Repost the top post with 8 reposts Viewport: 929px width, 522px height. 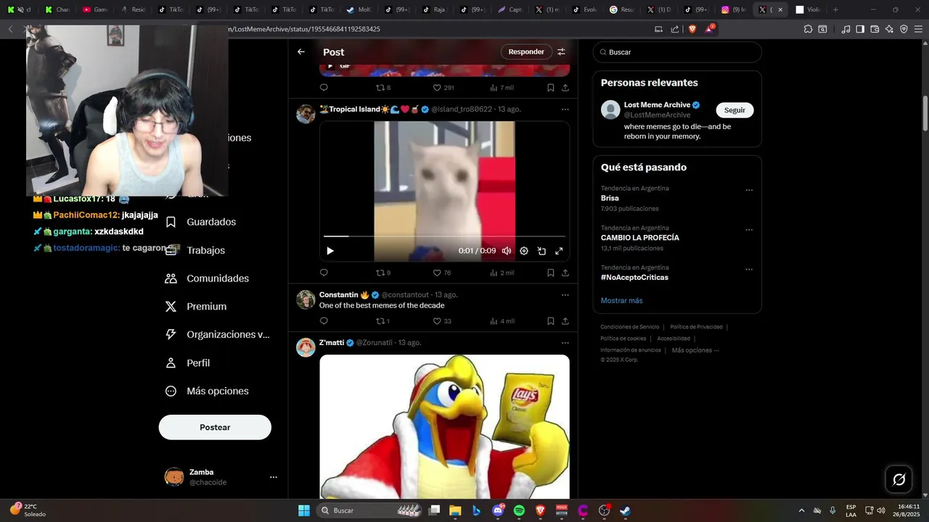[382, 88]
